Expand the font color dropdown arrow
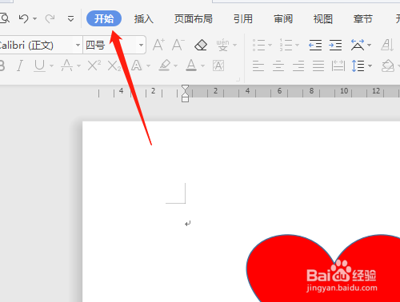The height and width of the screenshot is (302, 400). [203, 66]
